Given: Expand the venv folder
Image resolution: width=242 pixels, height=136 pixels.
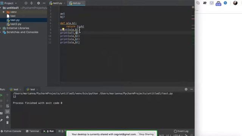Looking at the screenshot, I should (4, 12).
